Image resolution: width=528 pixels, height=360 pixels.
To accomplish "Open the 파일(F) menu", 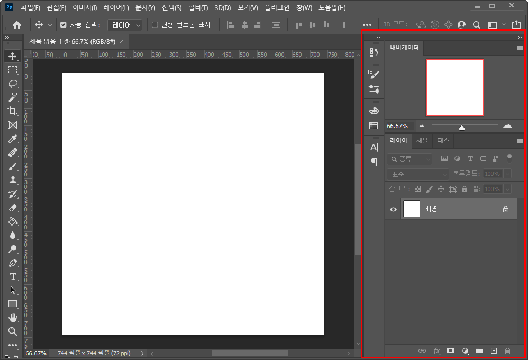I will coord(30,7).
